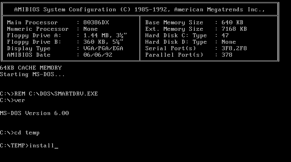Viewport: 291px width, 162px height.
Task: Click the cd temp command line
Action: point(20,132)
